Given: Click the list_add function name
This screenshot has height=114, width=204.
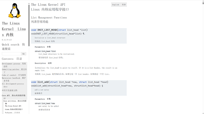Looking at the screenshot, I should coord(43,82).
